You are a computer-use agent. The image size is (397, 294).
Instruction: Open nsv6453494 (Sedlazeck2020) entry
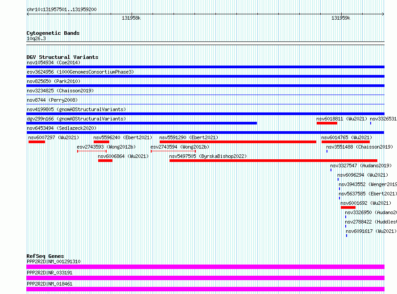(205, 133)
